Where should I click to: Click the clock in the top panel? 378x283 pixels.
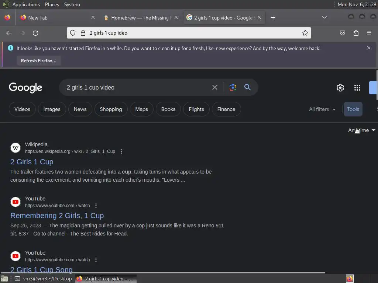(357, 4)
